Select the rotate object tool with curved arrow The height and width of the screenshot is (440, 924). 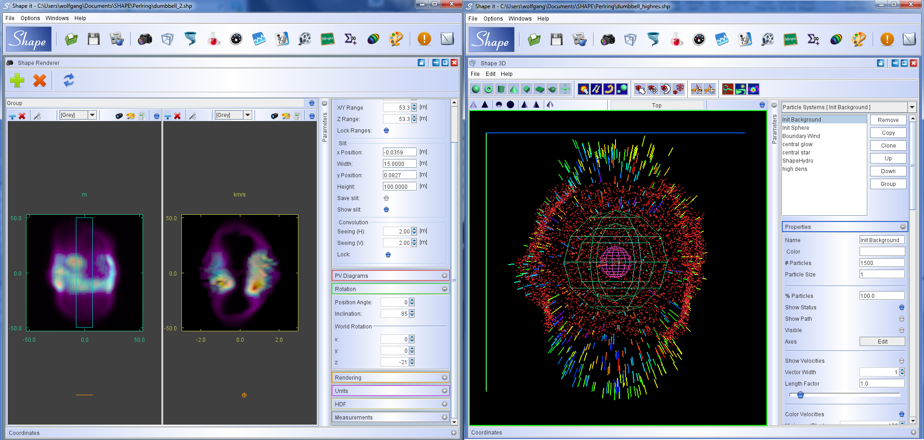[609, 89]
